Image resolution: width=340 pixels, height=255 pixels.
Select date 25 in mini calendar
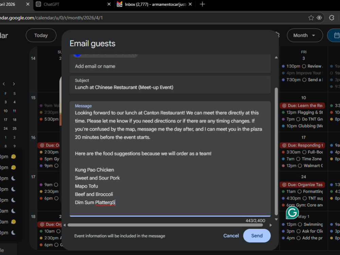(15, 129)
